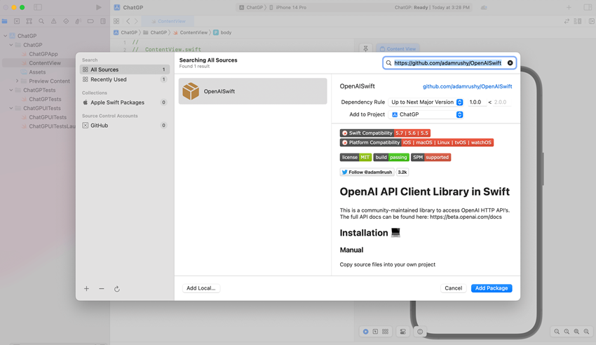
Task: Click the SPM supported badge
Action: pyautogui.click(x=431, y=157)
